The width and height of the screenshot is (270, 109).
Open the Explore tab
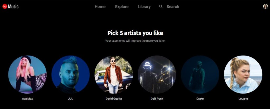click(x=122, y=7)
